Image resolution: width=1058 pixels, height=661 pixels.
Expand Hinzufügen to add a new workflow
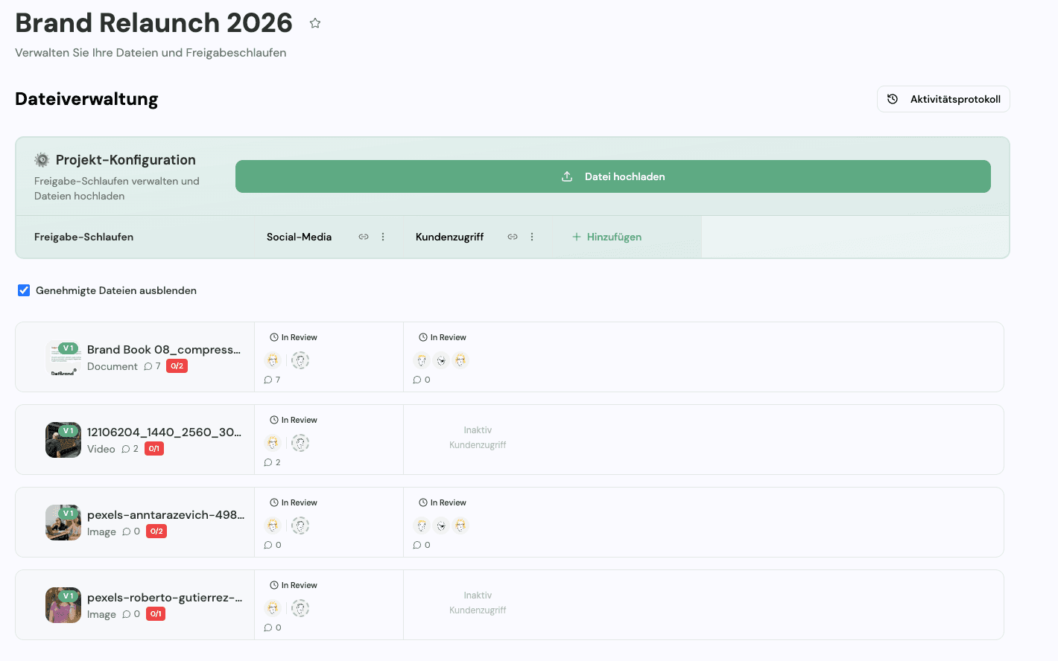click(x=606, y=237)
